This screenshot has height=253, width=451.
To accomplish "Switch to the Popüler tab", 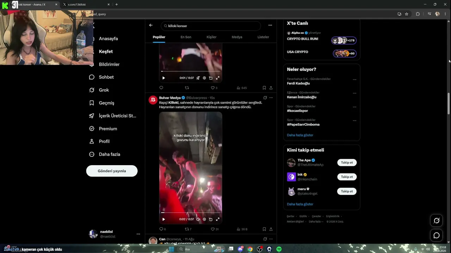I will (x=159, y=37).
